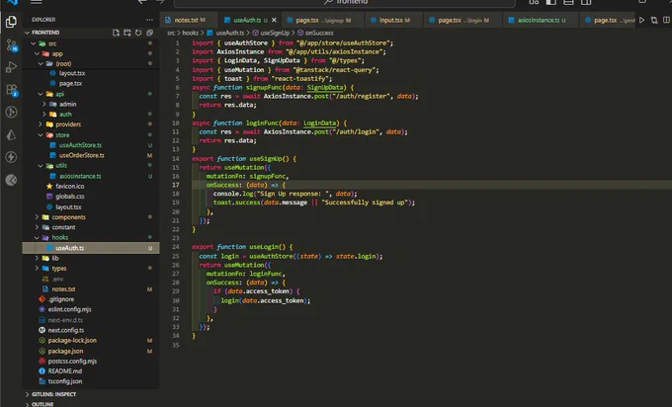Open next.config.ts file

[66, 330]
